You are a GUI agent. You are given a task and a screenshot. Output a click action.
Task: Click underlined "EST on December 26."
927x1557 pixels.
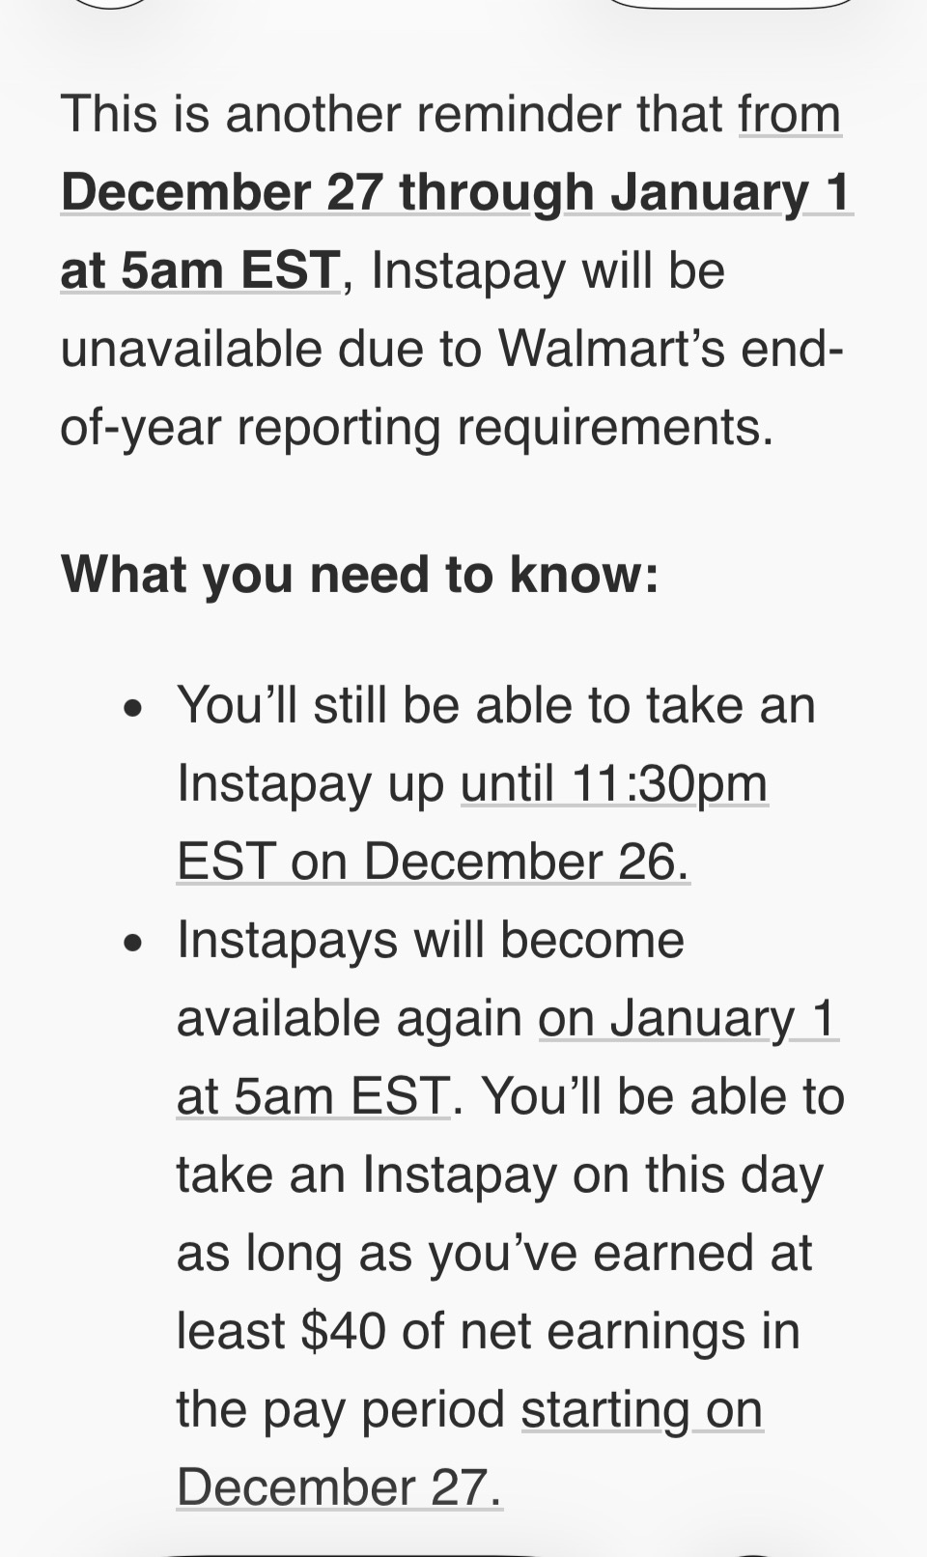pyautogui.click(x=433, y=862)
